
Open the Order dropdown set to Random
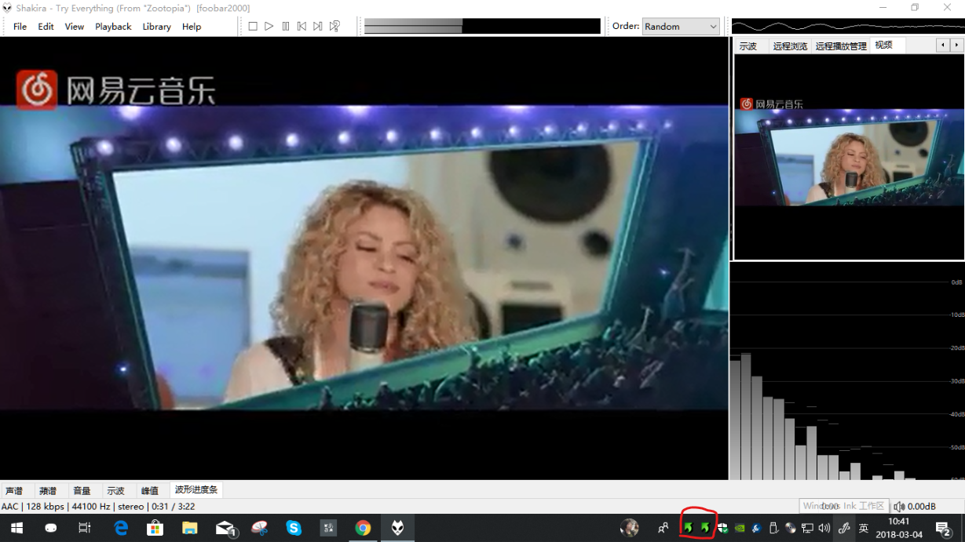point(680,26)
